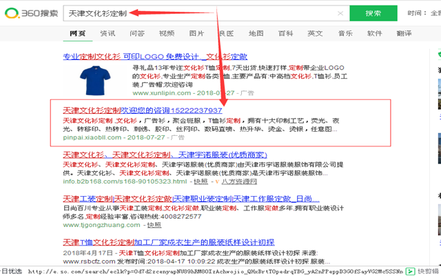Open result 天津工装定制|天津文化衫定做
Image resolution: width=441 pixels, height=276 pixels.
click(x=191, y=199)
